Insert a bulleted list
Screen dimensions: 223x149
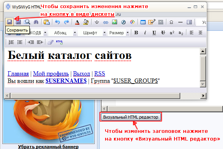pos(20,42)
